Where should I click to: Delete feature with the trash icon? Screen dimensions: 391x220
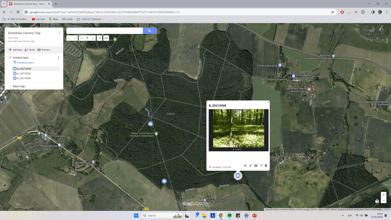pyautogui.click(x=266, y=165)
